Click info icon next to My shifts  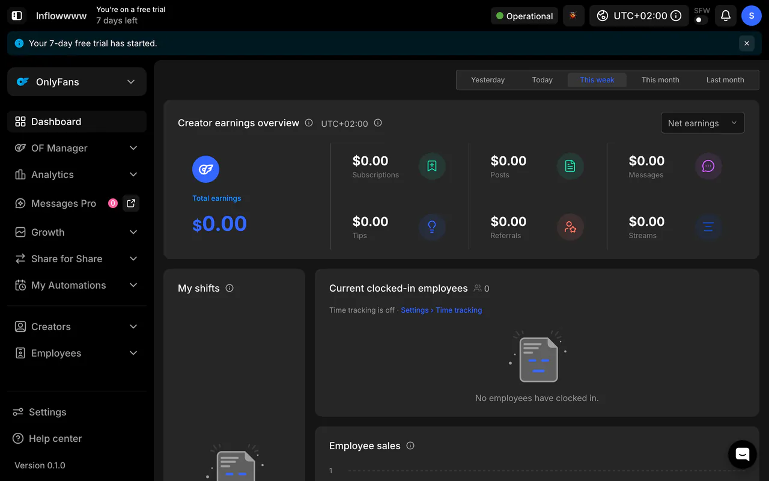click(x=229, y=288)
